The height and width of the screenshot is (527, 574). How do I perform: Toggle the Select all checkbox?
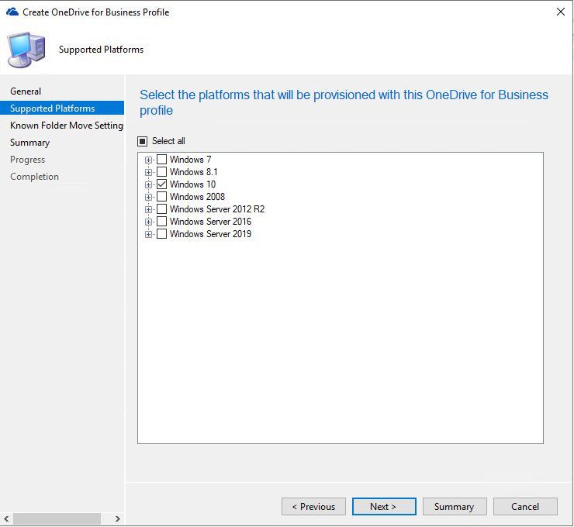coord(142,141)
